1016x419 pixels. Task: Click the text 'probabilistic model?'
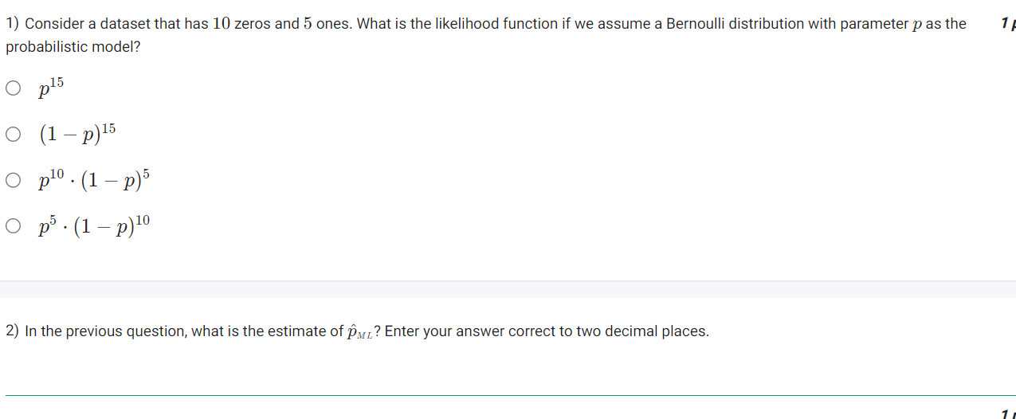pyautogui.click(x=73, y=47)
